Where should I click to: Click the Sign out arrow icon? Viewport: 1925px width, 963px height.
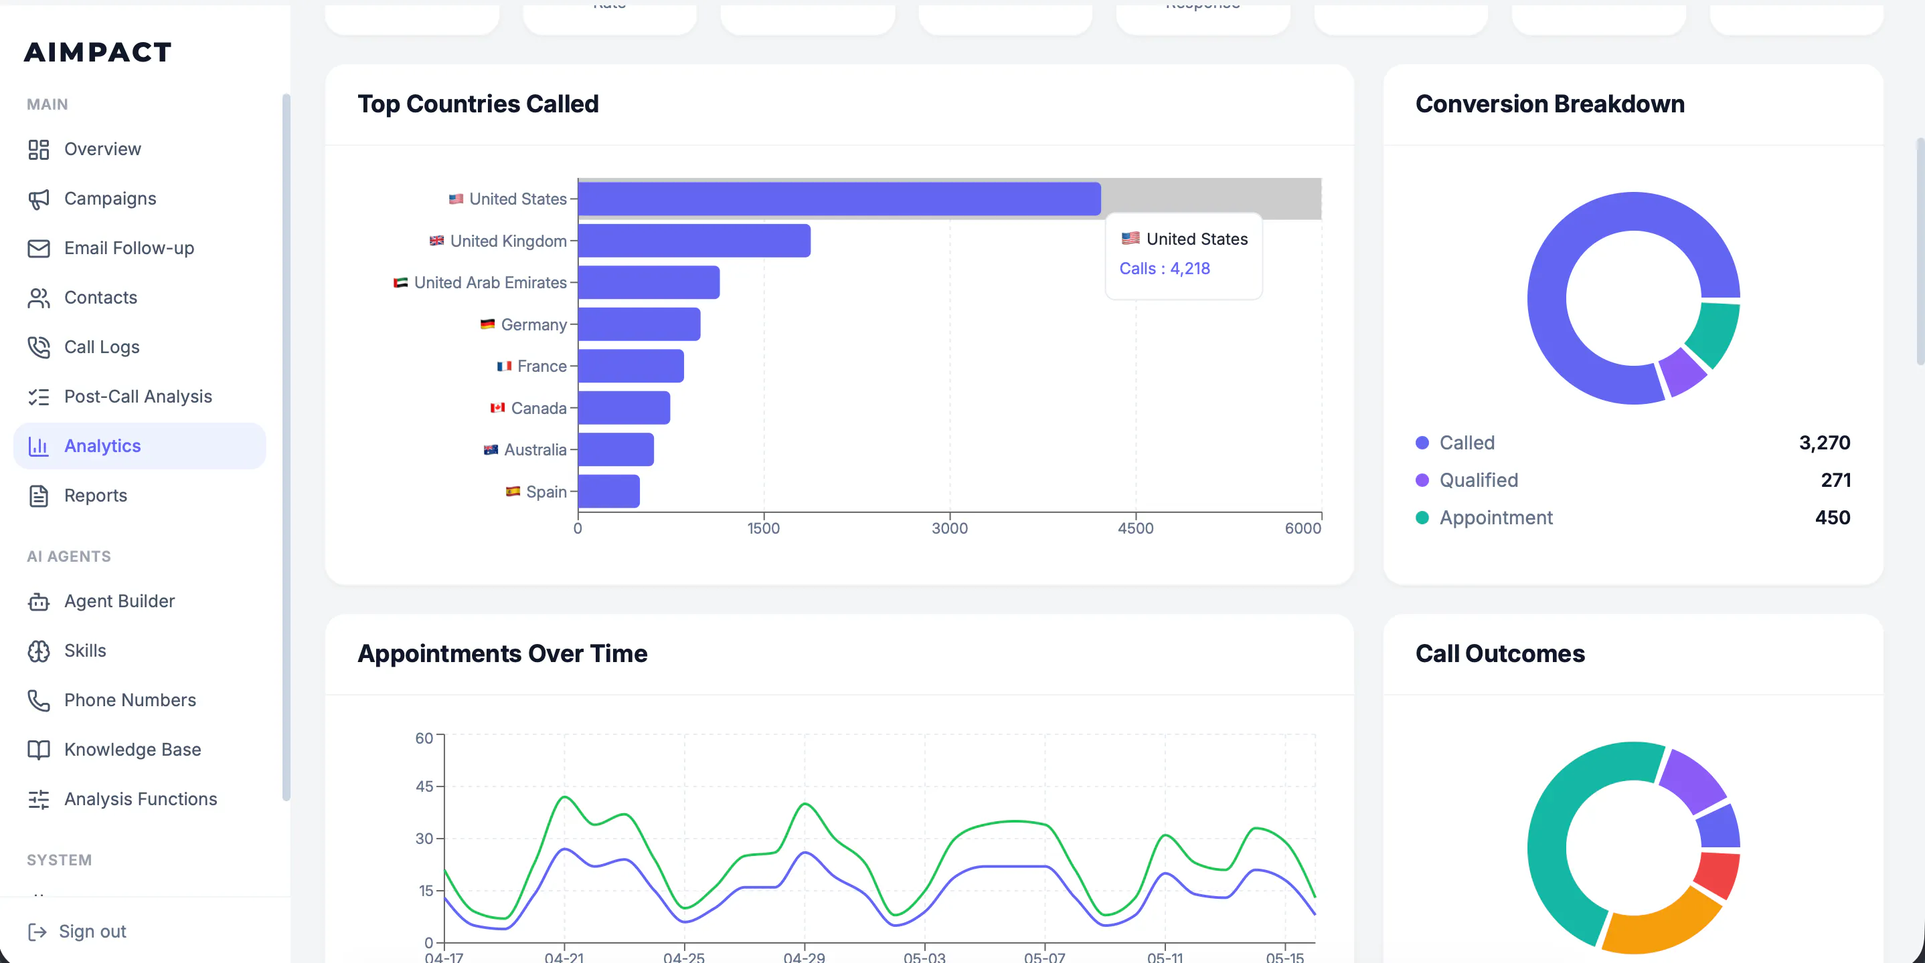tap(37, 932)
